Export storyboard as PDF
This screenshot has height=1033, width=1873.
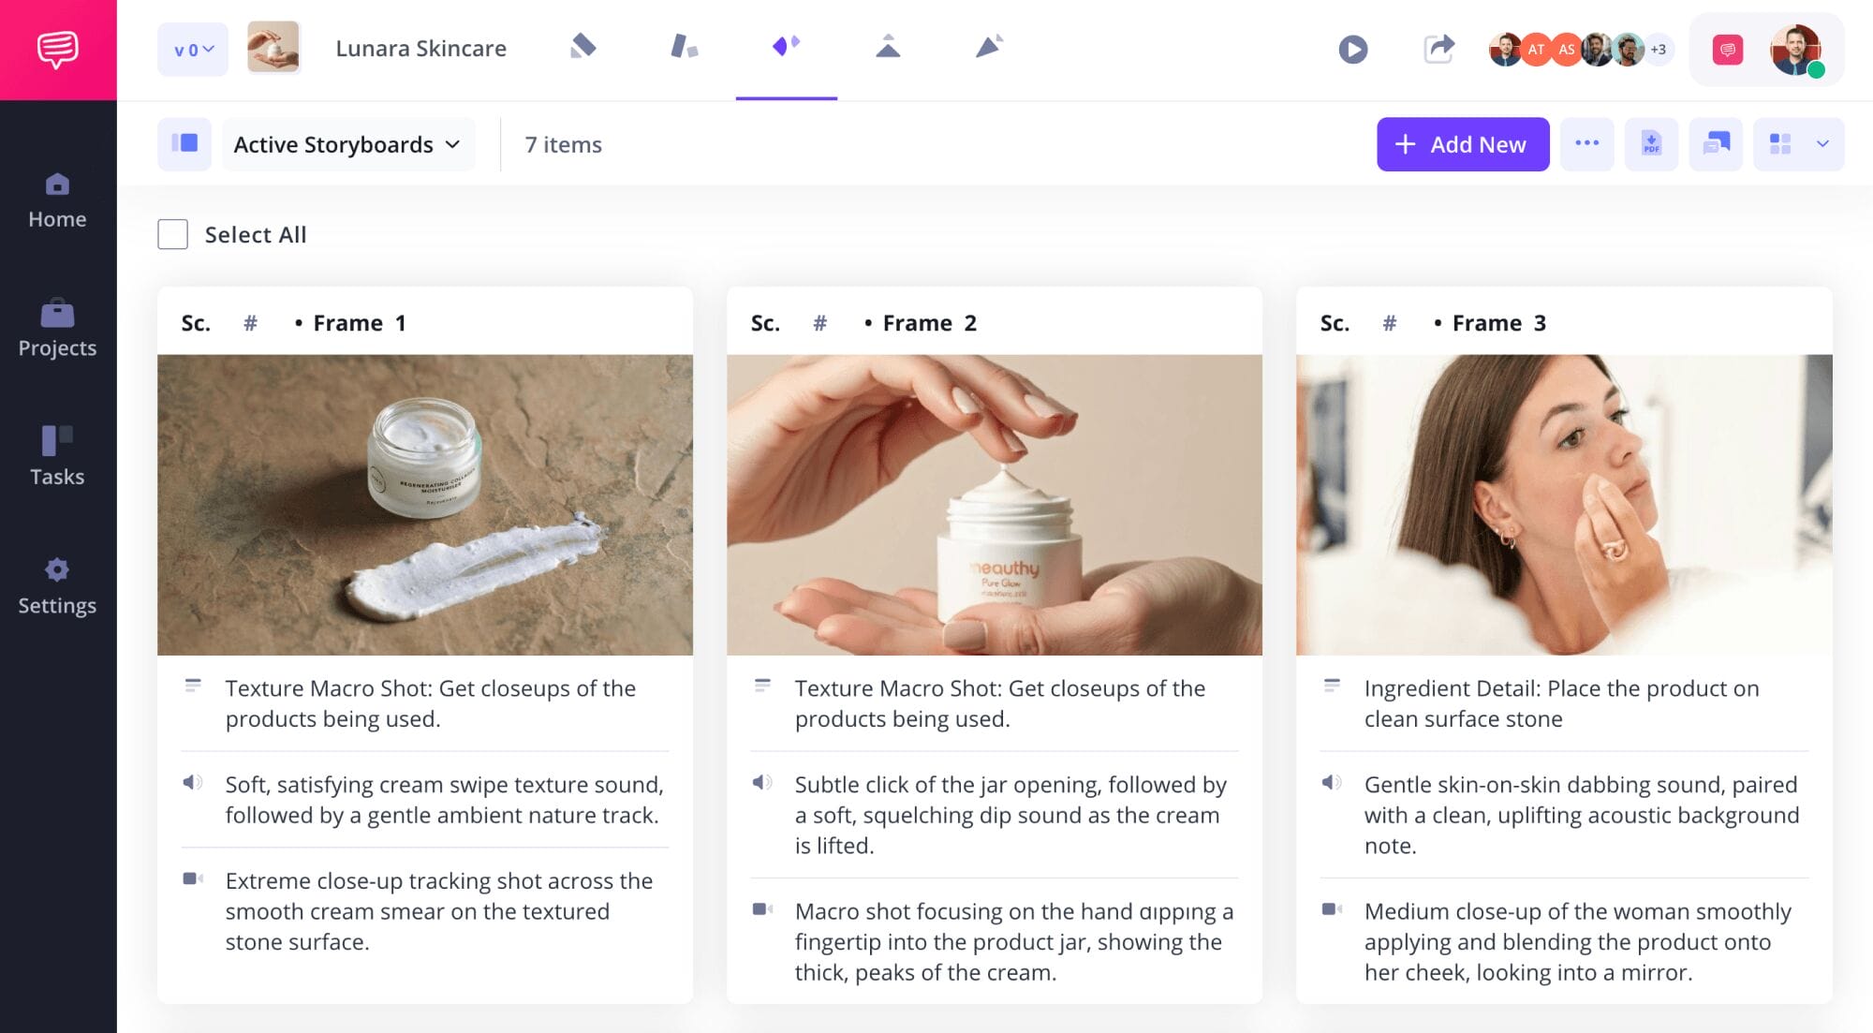tap(1651, 143)
